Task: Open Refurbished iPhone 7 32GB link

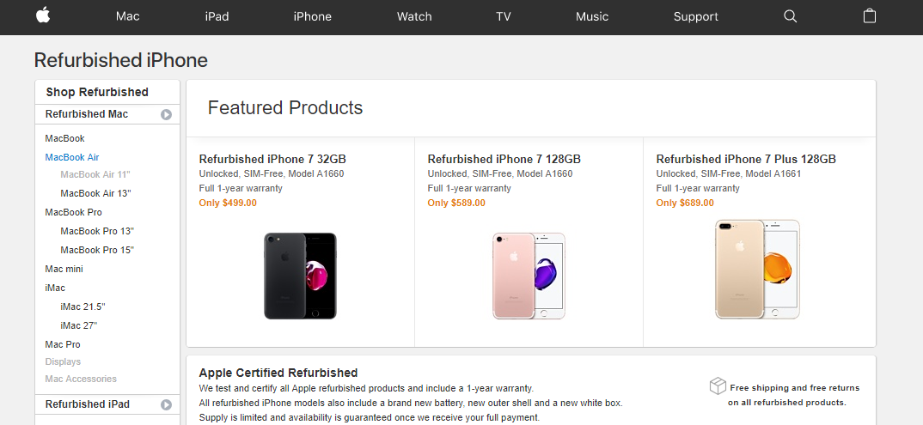Action: pyautogui.click(x=272, y=159)
